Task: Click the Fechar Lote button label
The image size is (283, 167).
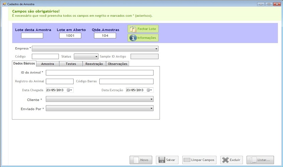Action: pyautogui.click(x=147, y=29)
